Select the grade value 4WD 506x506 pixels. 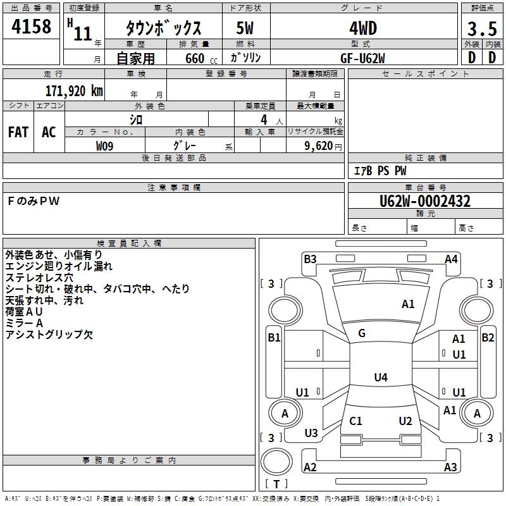click(x=363, y=28)
